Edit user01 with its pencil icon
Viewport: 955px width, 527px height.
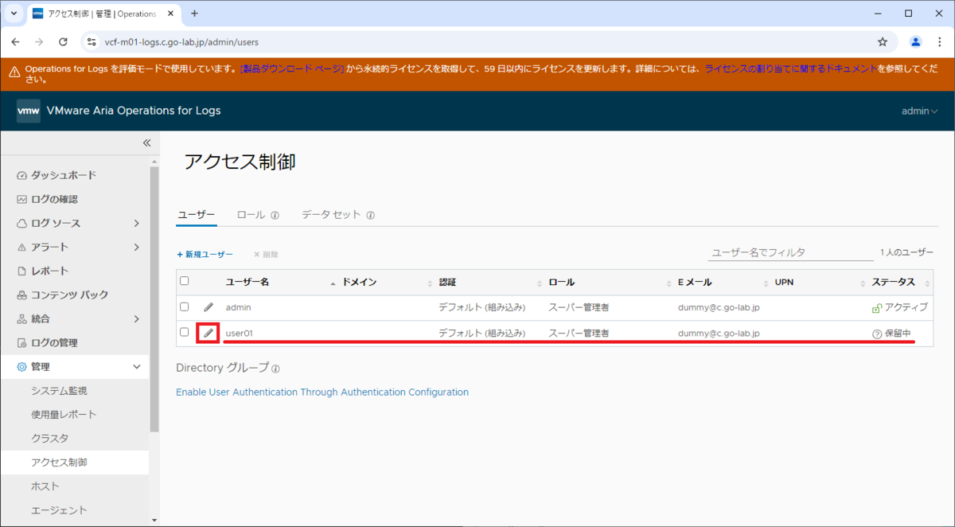point(209,333)
